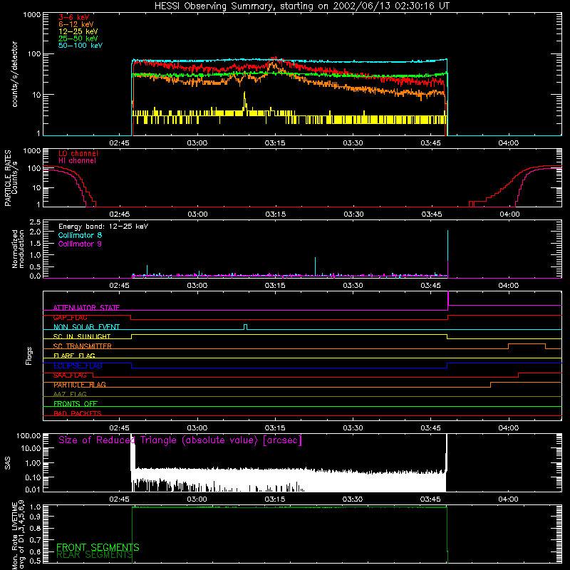The image size is (570, 570).
Task: Click the 'PARTICLE_FLAG' label
Action: click(x=80, y=385)
